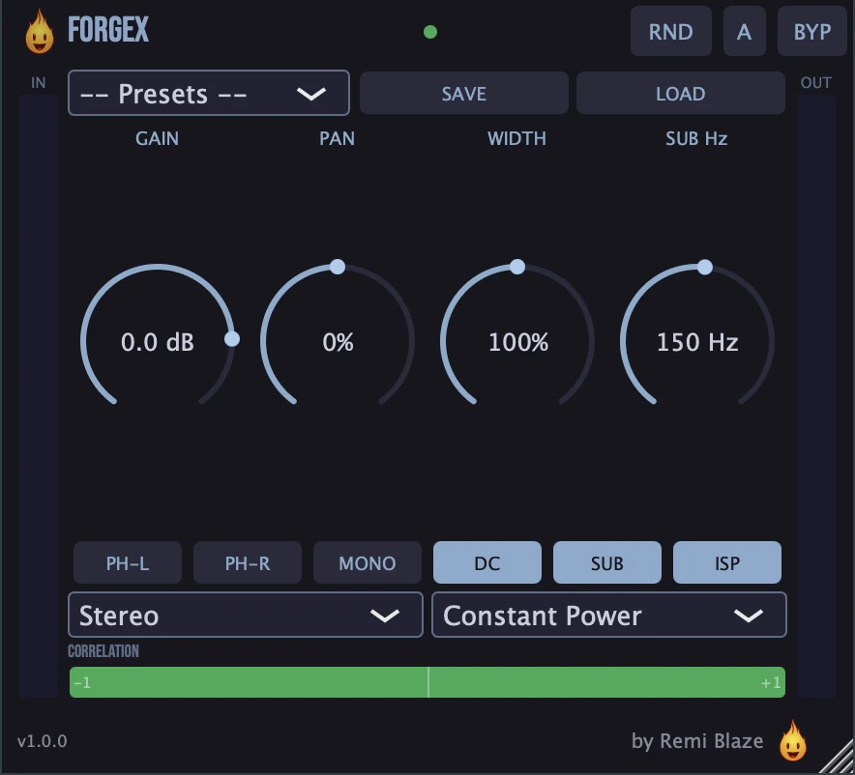Click the GAIN knob handle
Image resolution: width=855 pixels, height=775 pixels.
(x=232, y=339)
